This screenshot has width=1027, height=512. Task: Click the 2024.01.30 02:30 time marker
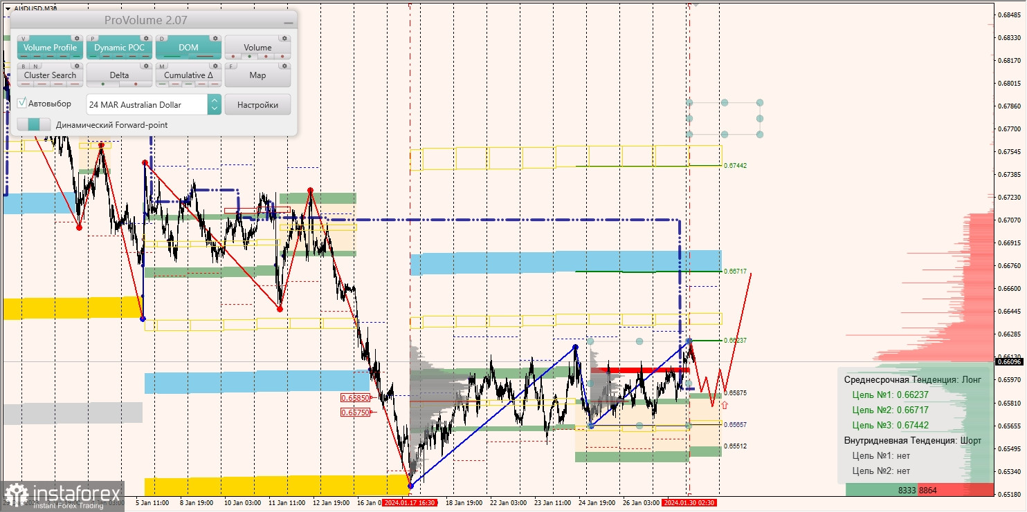pos(689,503)
